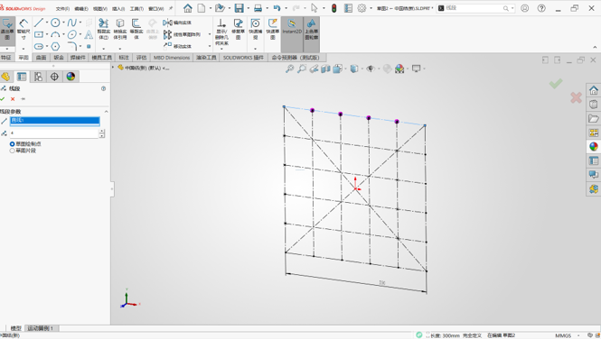Click the Rapid Sketch (快速草图) tool
Image resolution: width=601 pixels, height=339 pixels.
273,29
